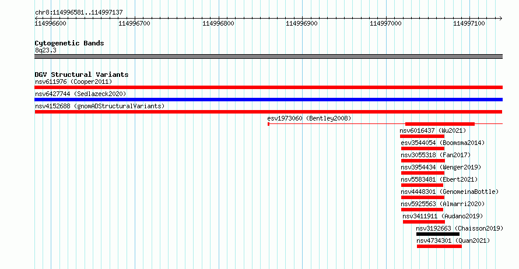Select the blue nsv6427744 Sedlazeck2020 bar
Image resolution: width=519 pixels, height=269 pixels.
(x=268, y=100)
